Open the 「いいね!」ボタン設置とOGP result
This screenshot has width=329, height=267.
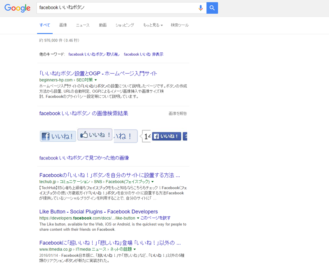coord(98,73)
